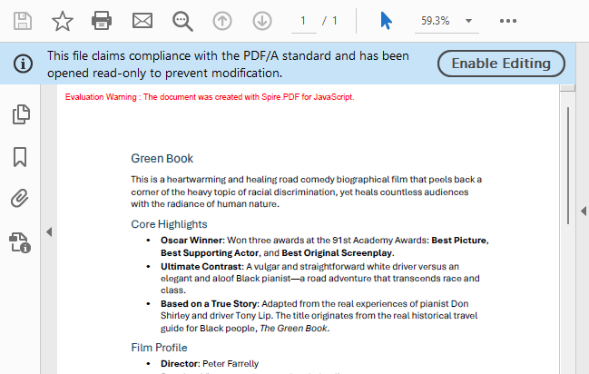Expand left navigation pane arrow
This screenshot has width=589, height=374.
49,231
